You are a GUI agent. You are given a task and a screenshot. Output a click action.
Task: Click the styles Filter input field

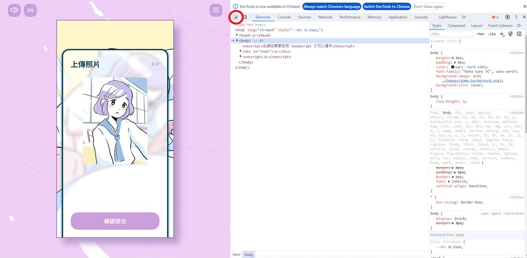451,34
